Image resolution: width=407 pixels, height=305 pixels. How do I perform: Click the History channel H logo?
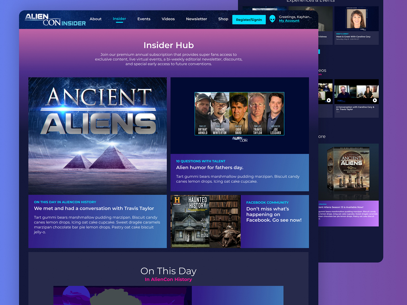pos(177,201)
